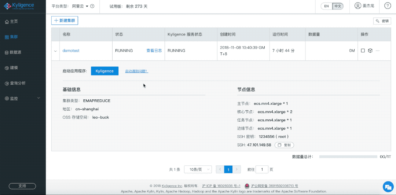Open the 密钥 key button

click(x=382, y=21)
